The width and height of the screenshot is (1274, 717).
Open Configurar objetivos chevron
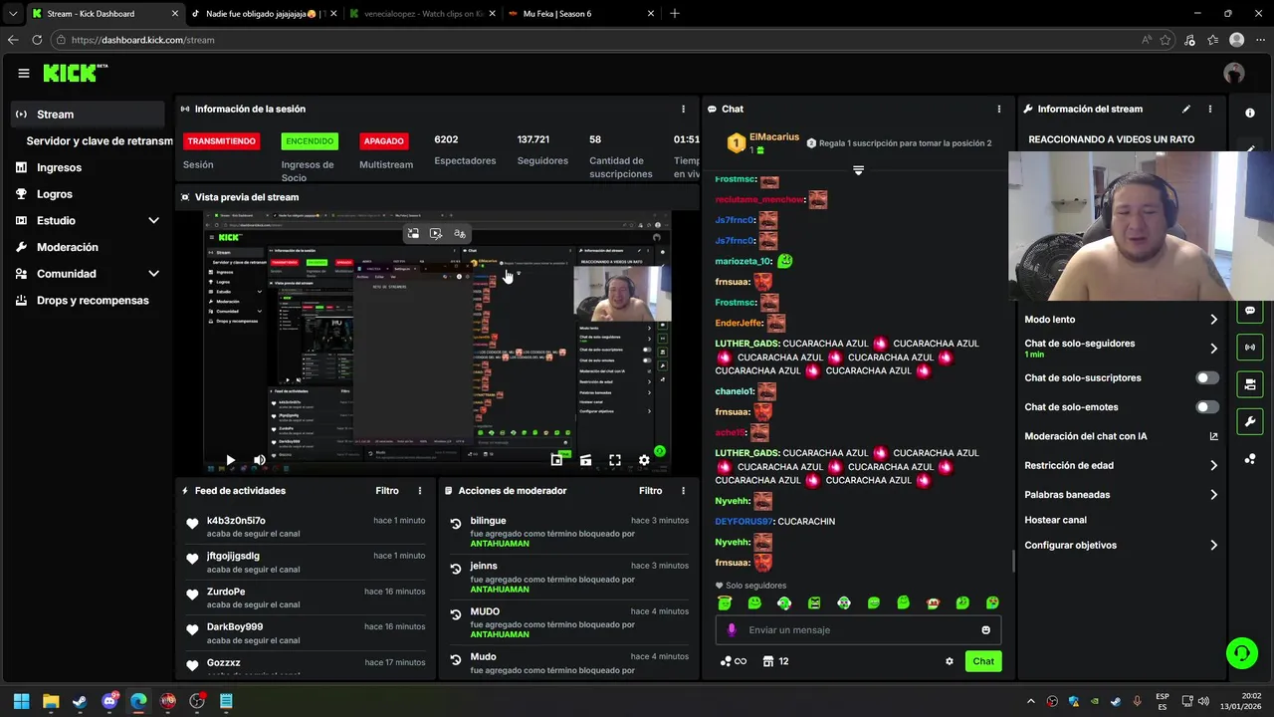click(x=1213, y=546)
